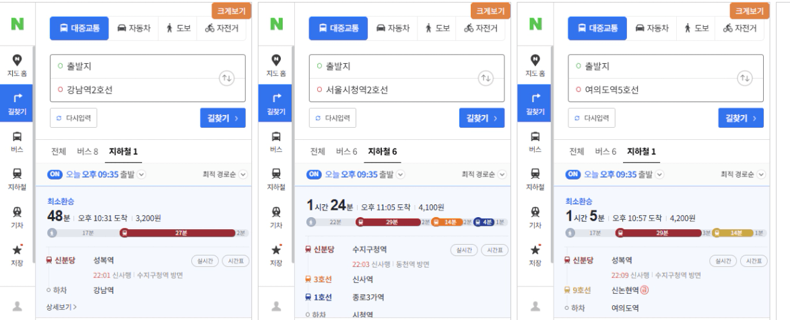Click 길찾기 button in the 서울시청역2호선 panel
The width and height of the screenshot is (790, 320).
tap(482, 118)
